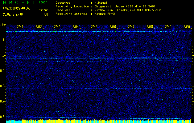This screenshot has width=194, height=123.
Task: Click the 0.8 kHz axis label
Action: point(2,86)
